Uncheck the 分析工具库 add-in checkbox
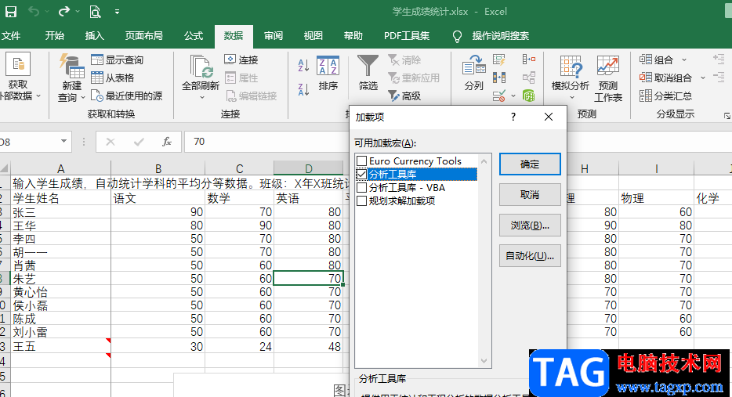Screen dimensions: 732x397 [x=361, y=175]
